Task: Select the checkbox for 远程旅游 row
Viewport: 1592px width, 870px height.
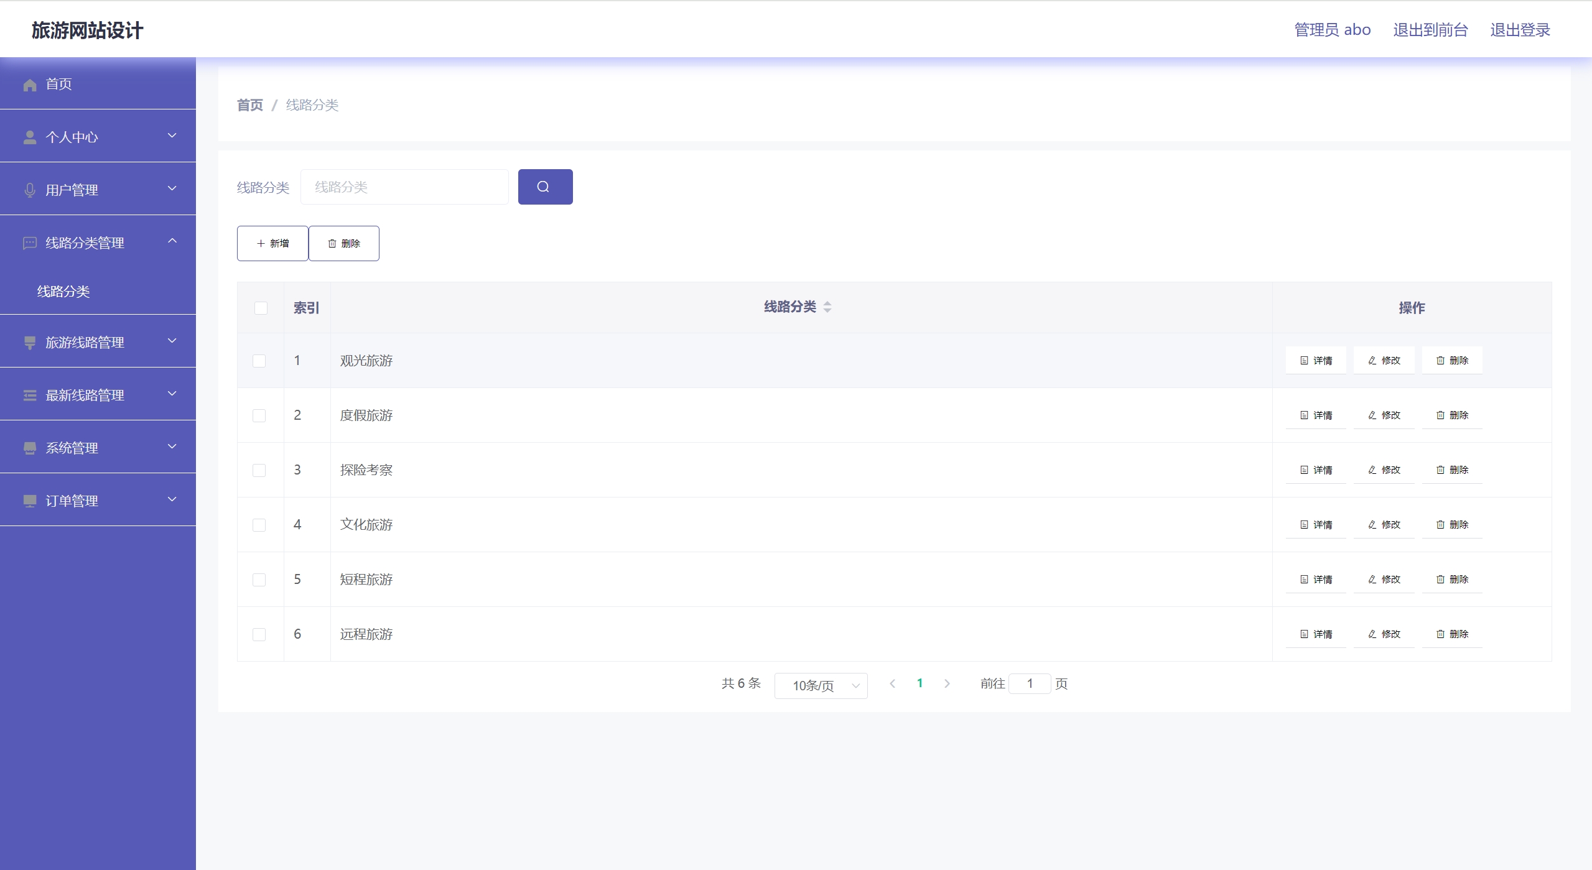Action: click(x=259, y=634)
